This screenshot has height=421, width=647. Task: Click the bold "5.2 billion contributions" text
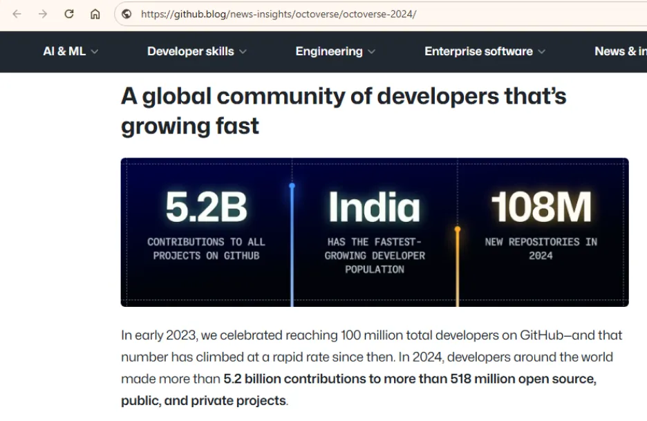(x=294, y=379)
